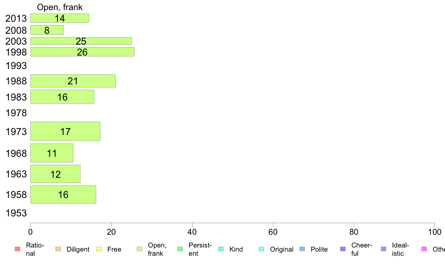This screenshot has height=276, width=445.
Task: Select the 1988 bar with value 21
Action: pos(73,81)
